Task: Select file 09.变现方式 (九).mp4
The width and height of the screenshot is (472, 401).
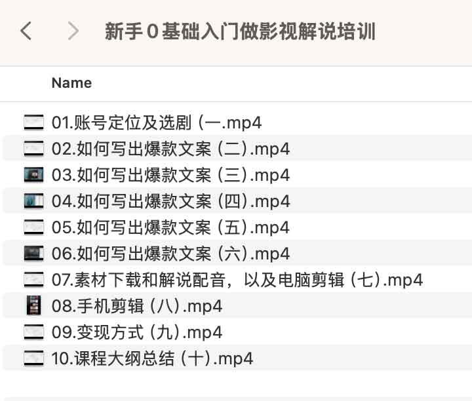Action: pyautogui.click(x=136, y=332)
